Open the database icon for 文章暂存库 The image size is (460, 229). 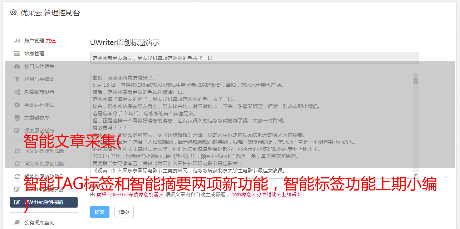[17, 118]
